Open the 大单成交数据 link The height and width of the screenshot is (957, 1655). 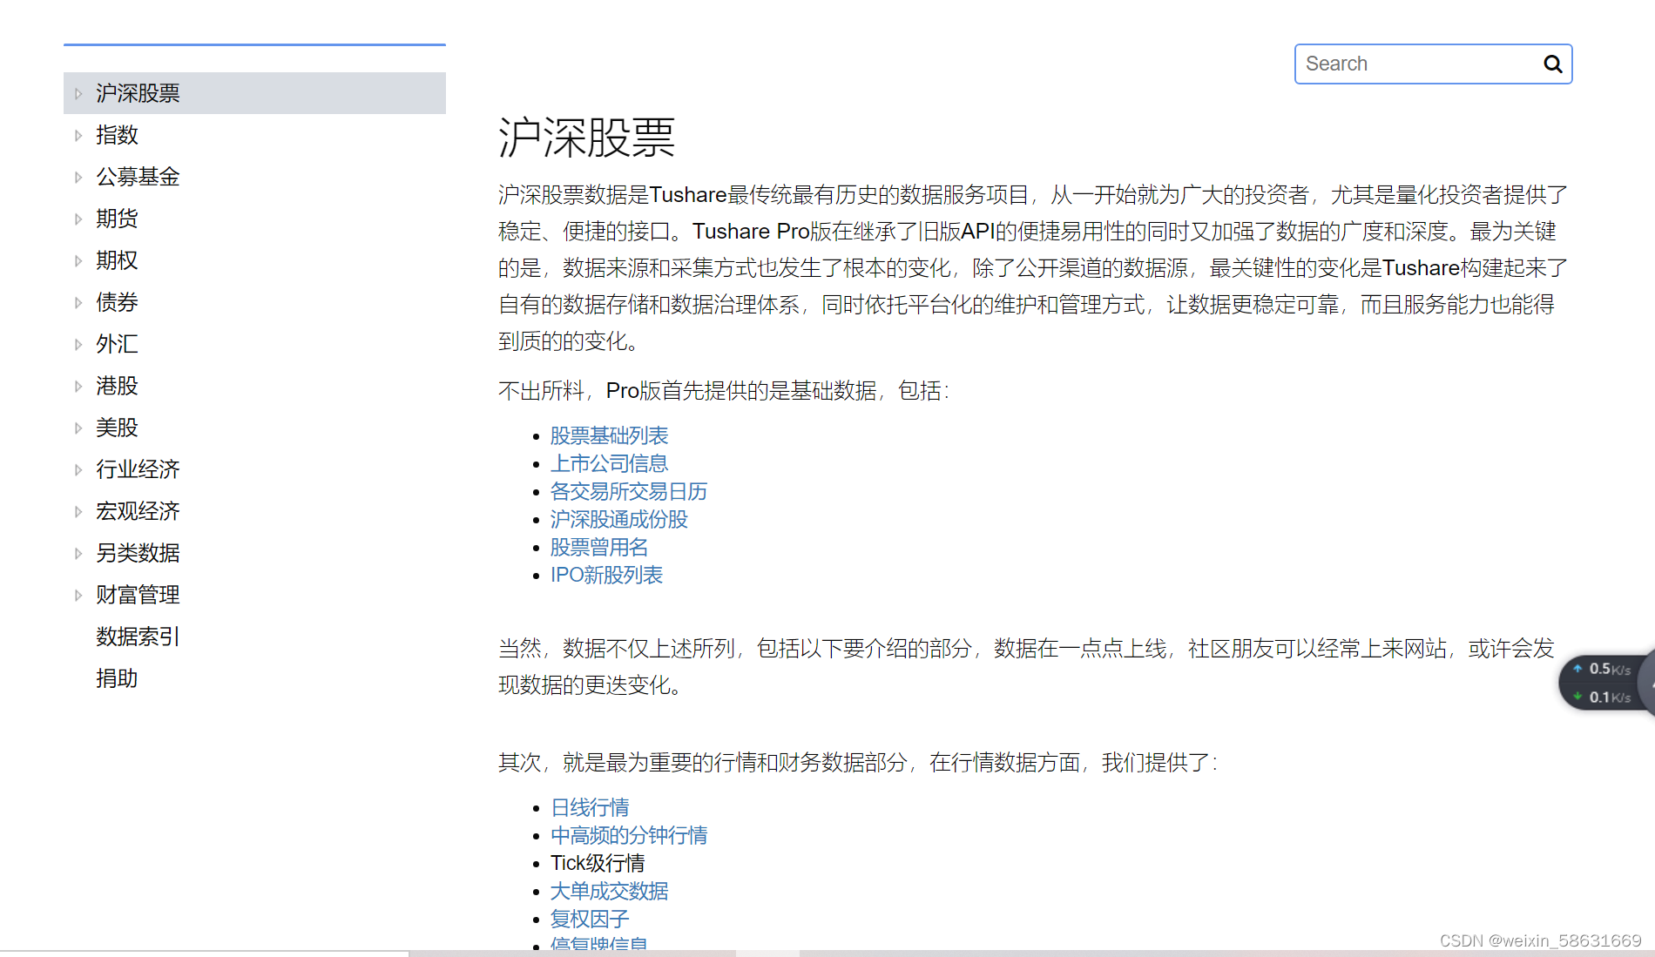coord(609,891)
